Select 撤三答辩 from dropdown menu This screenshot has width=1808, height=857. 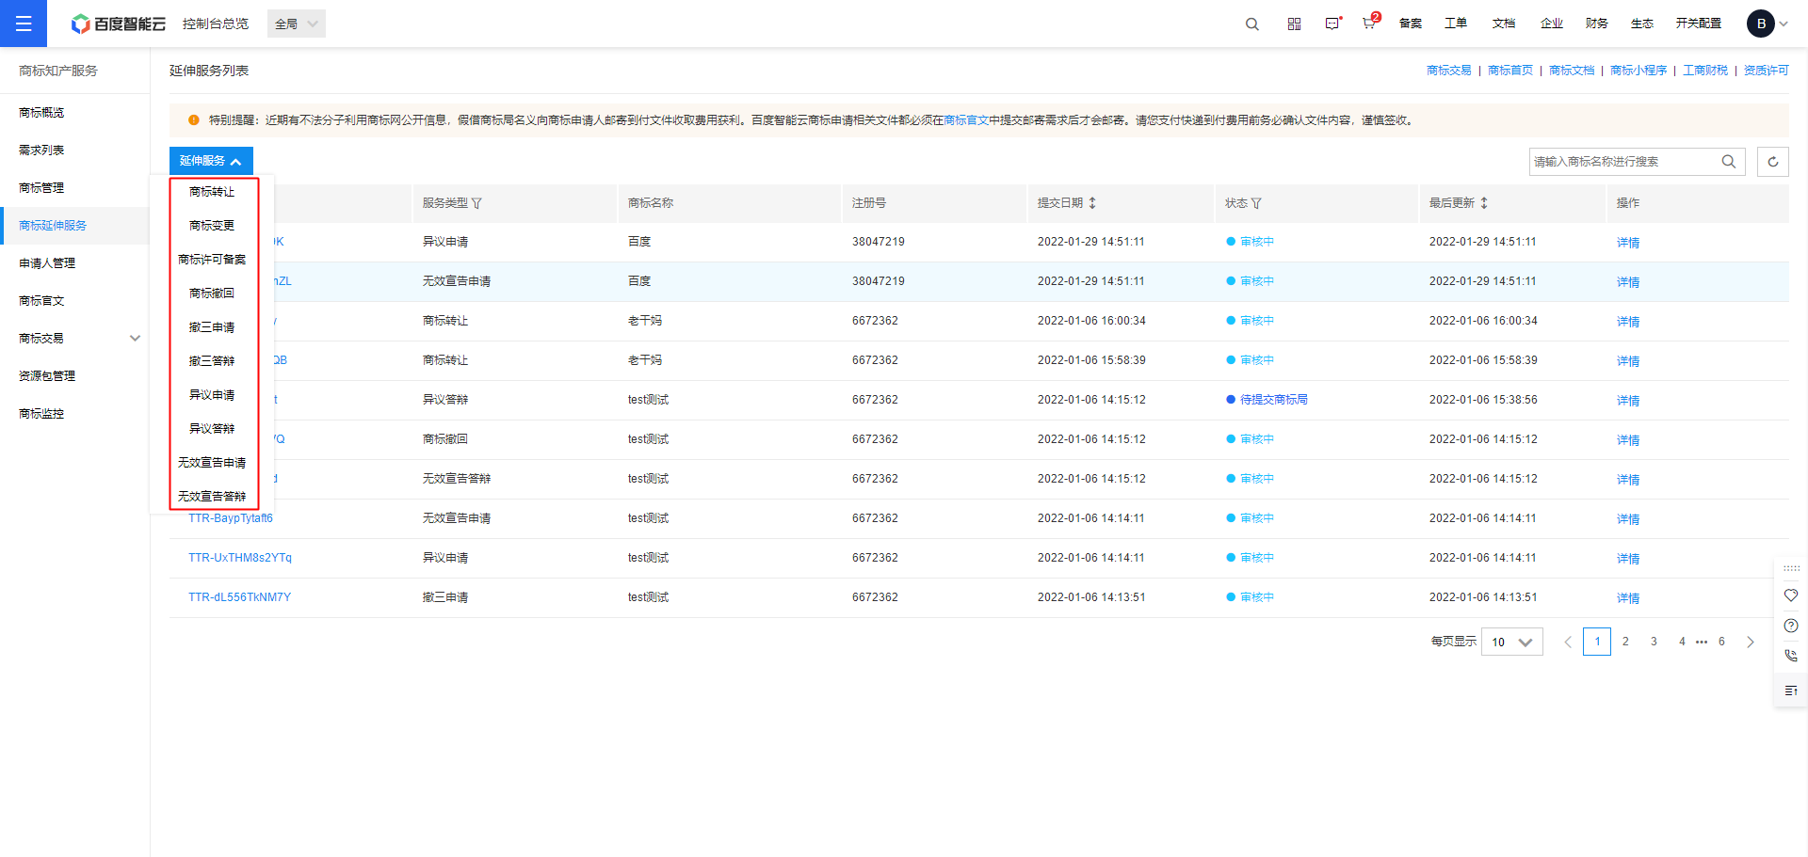[212, 361]
